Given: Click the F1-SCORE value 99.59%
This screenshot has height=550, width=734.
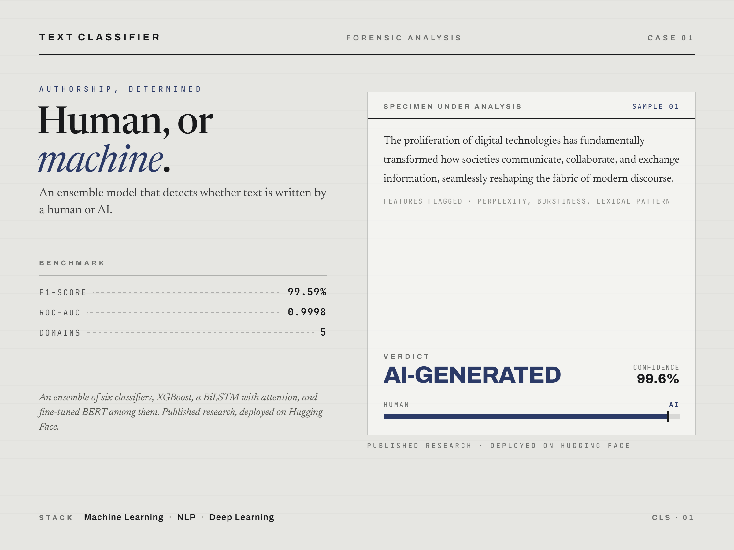Looking at the screenshot, I should point(307,292).
